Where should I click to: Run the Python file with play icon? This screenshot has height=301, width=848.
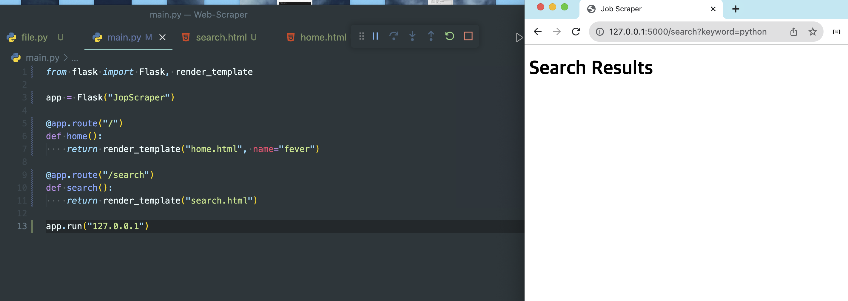click(x=519, y=38)
